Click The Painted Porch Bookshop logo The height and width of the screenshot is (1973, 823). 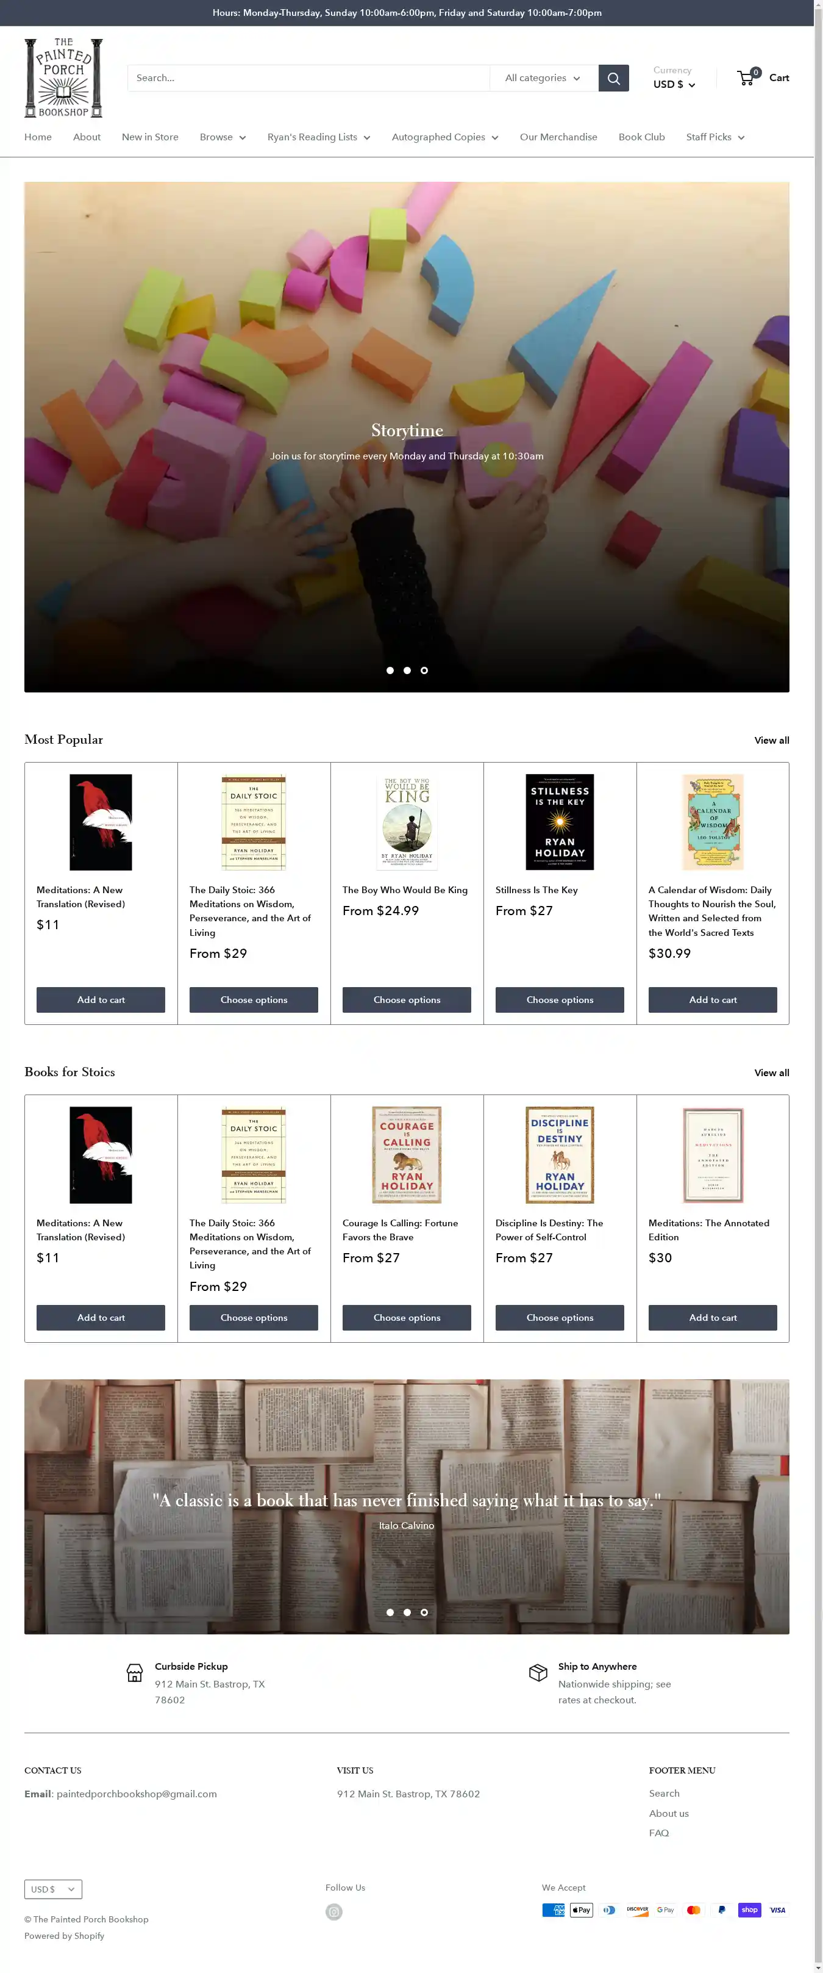63,77
